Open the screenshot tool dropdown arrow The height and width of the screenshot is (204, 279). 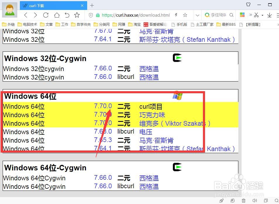(262, 15)
